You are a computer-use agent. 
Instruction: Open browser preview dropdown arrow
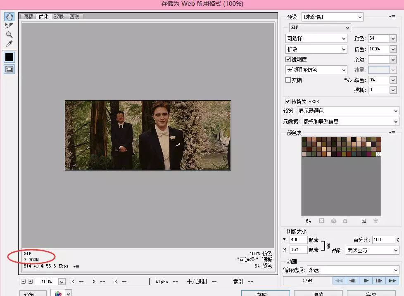coord(69,294)
